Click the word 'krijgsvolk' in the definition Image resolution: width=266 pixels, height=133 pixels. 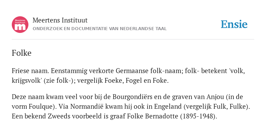(27, 81)
